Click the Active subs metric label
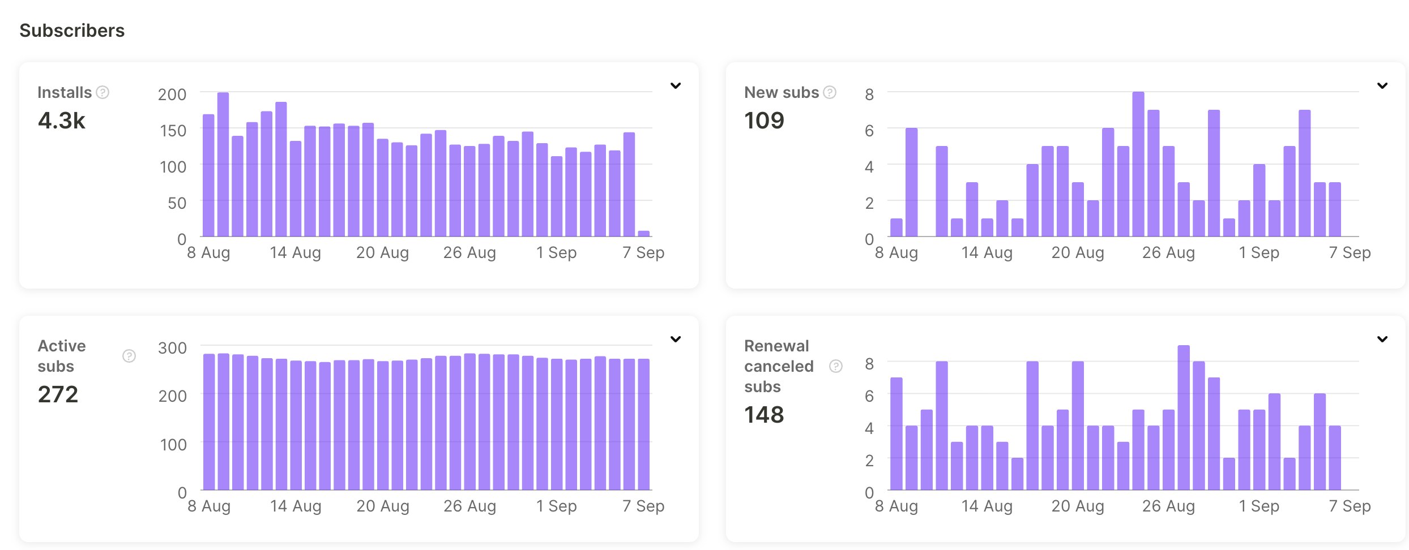1409x550 pixels. coord(62,356)
